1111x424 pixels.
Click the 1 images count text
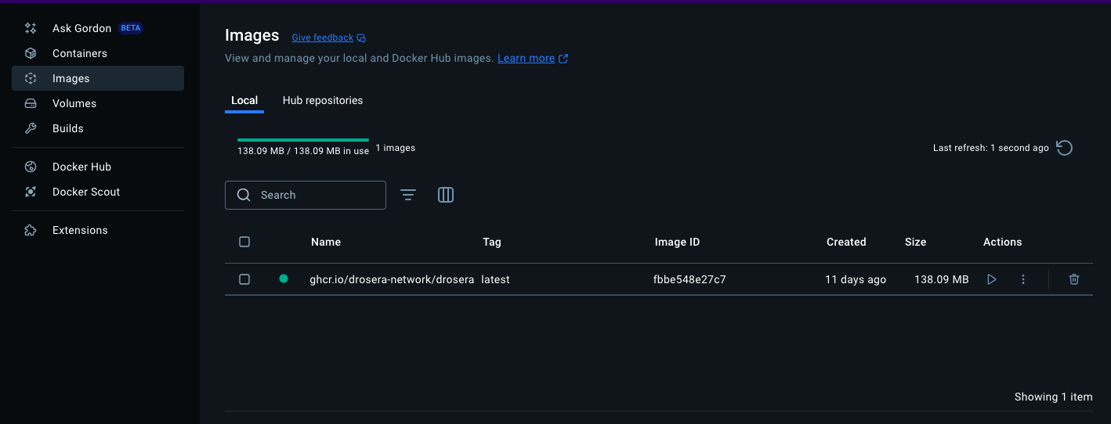tap(396, 148)
